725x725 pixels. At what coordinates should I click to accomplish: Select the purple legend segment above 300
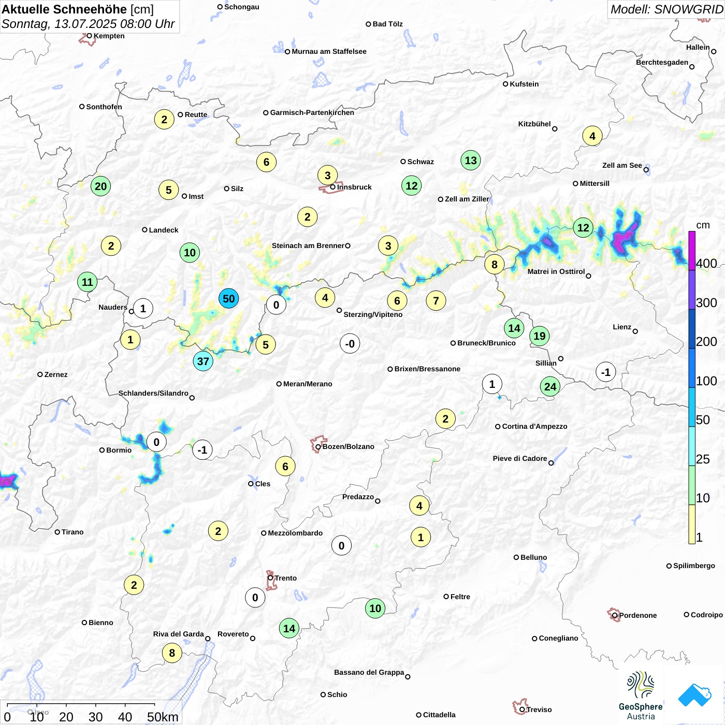692,290
